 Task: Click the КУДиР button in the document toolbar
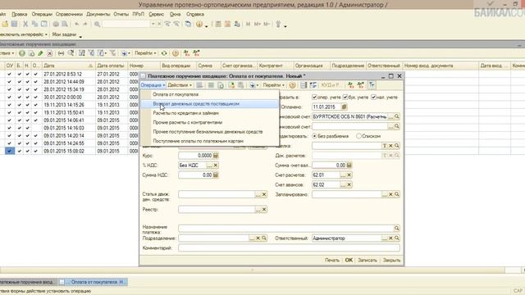(x=330, y=85)
